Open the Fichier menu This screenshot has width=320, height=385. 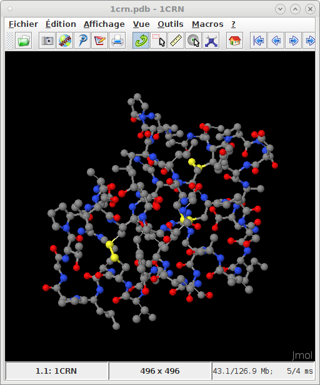[23, 24]
